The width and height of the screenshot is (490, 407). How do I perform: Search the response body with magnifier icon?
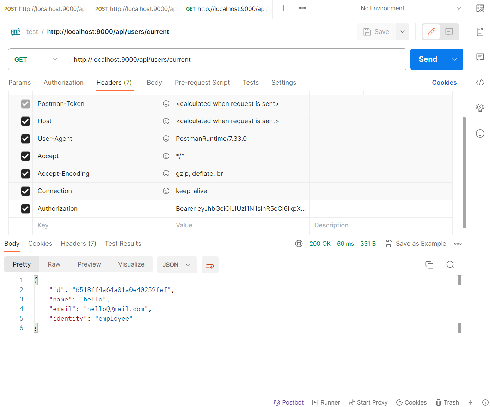pyautogui.click(x=450, y=265)
